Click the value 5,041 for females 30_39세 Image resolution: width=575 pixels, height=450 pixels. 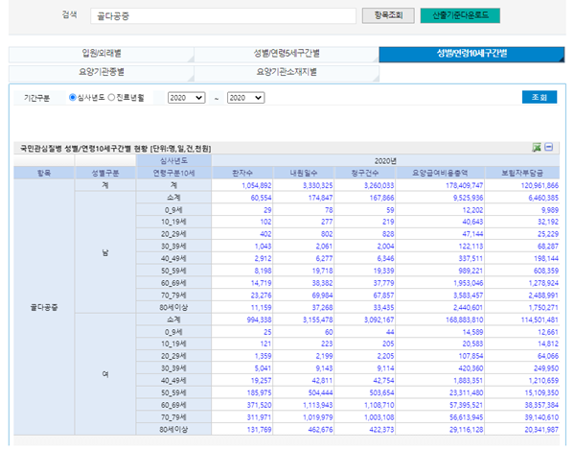click(263, 368)
